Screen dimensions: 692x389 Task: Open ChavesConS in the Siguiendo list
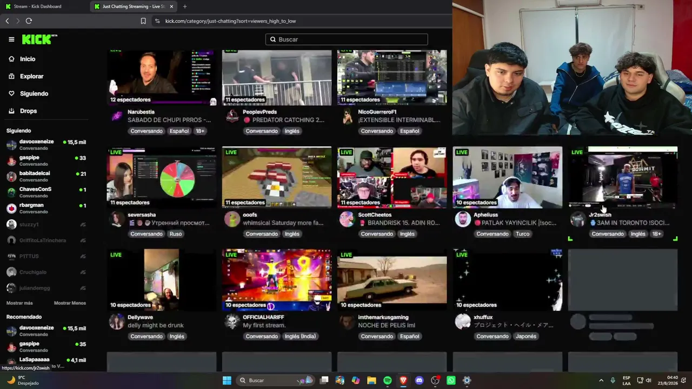(46, 192)
